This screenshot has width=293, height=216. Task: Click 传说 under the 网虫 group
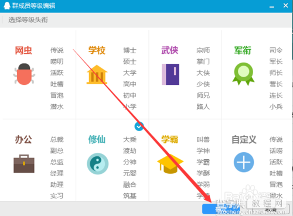[x=57, y=50]
